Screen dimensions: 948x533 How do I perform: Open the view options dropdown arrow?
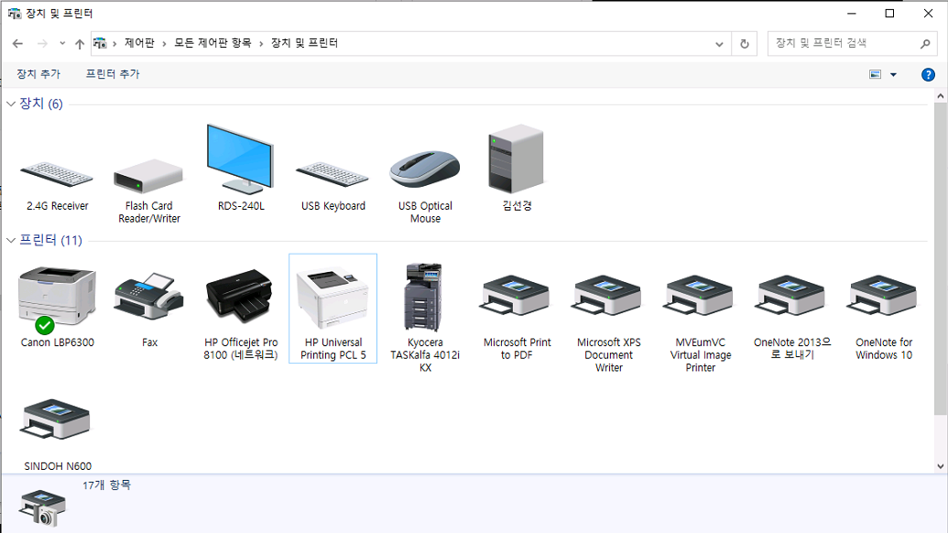[x=893, y=74]
